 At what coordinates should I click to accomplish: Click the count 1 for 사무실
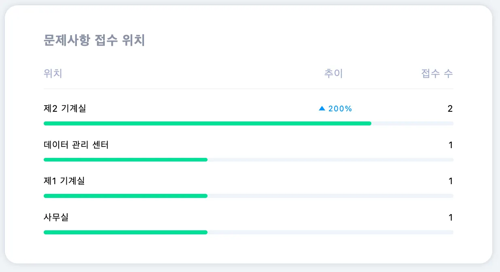coord(451,217)
